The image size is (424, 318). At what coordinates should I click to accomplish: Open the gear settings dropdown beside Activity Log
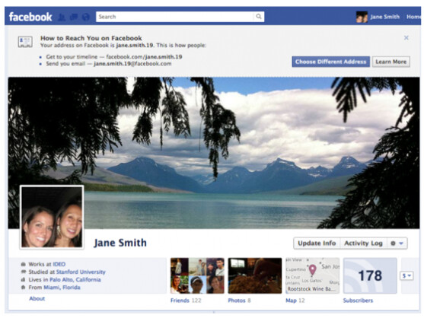click(x=397, y=243)
